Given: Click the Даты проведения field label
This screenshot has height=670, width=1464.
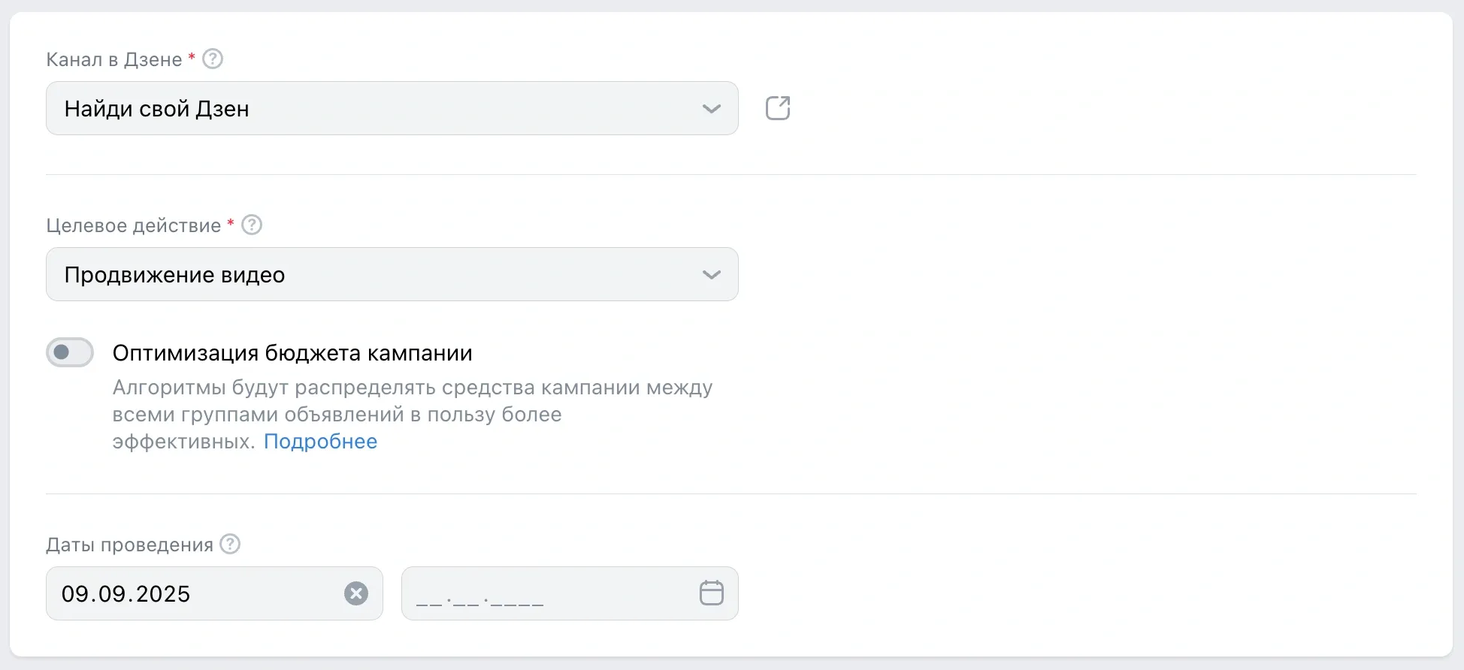Looking at the screenshot, I should click(x=129, y=545).
